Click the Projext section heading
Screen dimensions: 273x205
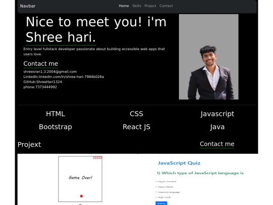(29, 144)
